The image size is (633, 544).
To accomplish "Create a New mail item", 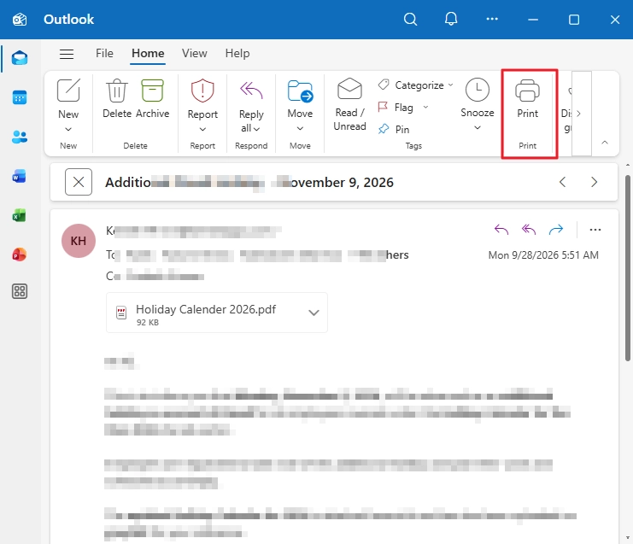I will pyautogui.click(x=68, y=98).
